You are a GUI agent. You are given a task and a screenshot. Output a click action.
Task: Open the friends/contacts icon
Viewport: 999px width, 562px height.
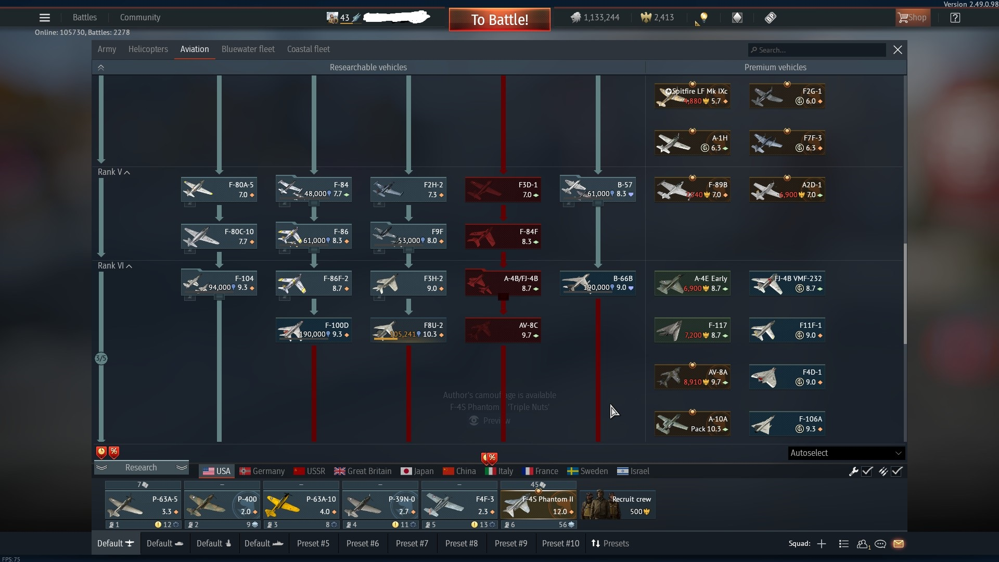tap(863, 544)
